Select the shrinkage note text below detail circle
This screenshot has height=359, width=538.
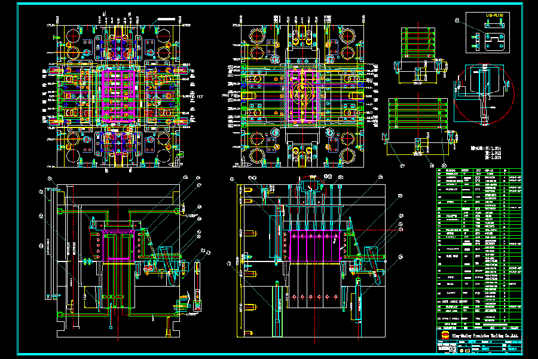point(485,153)
